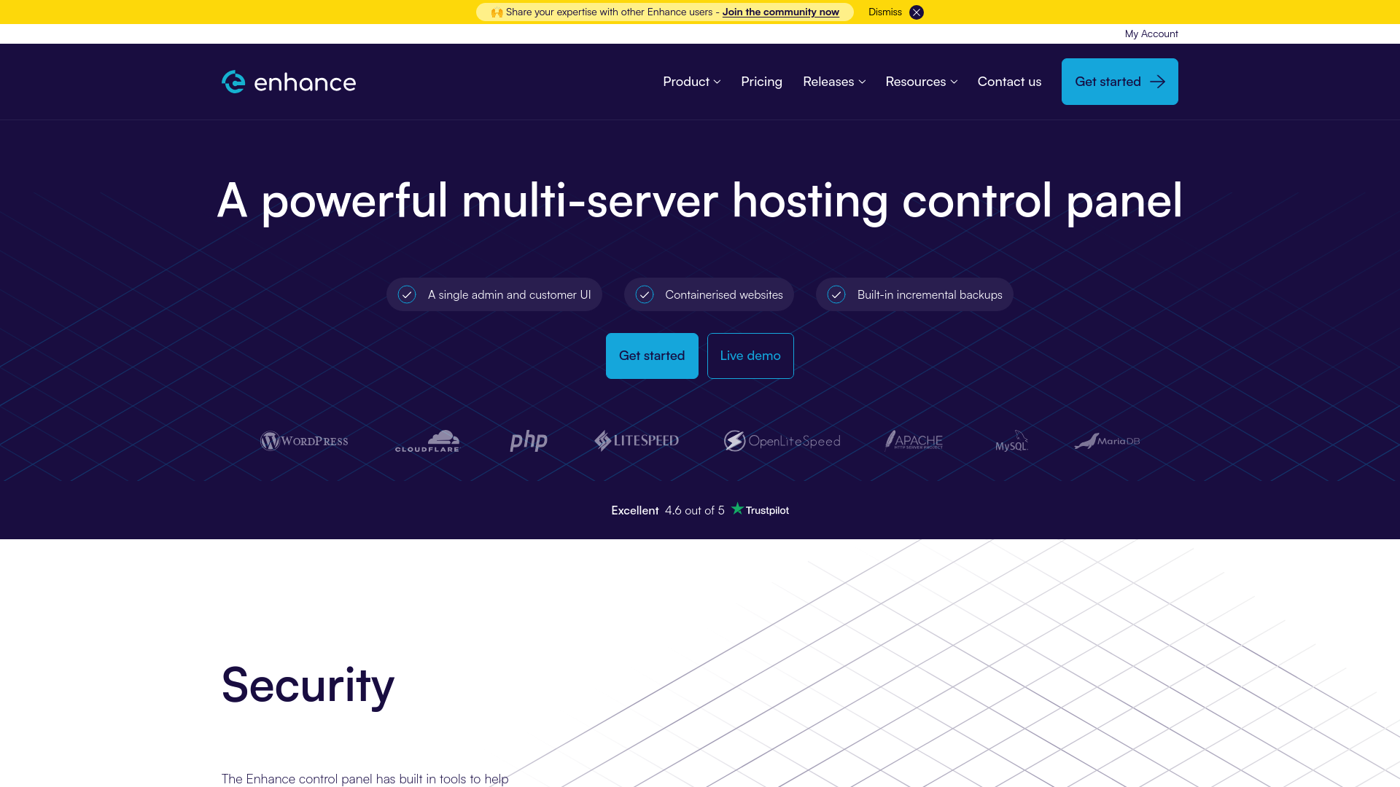The image size is (1400, 787).
Task: Click the Trustpilot star logo
Action: coord(760,509)
